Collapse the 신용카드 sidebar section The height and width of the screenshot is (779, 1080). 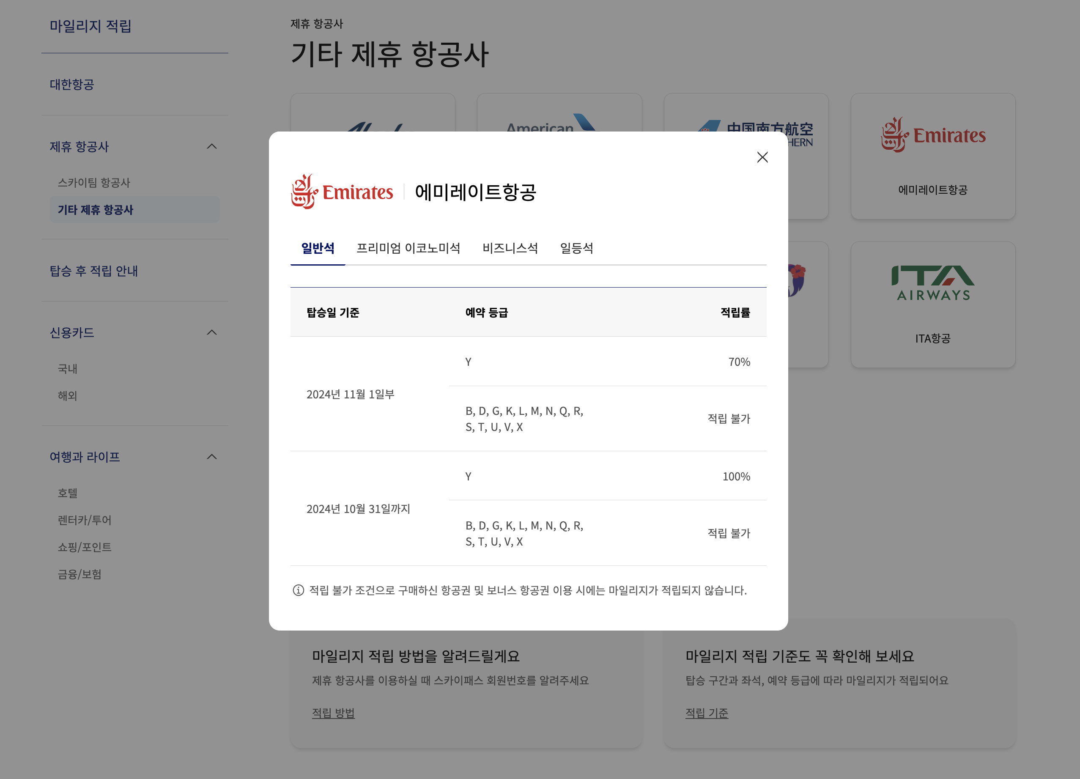[212, 332]
